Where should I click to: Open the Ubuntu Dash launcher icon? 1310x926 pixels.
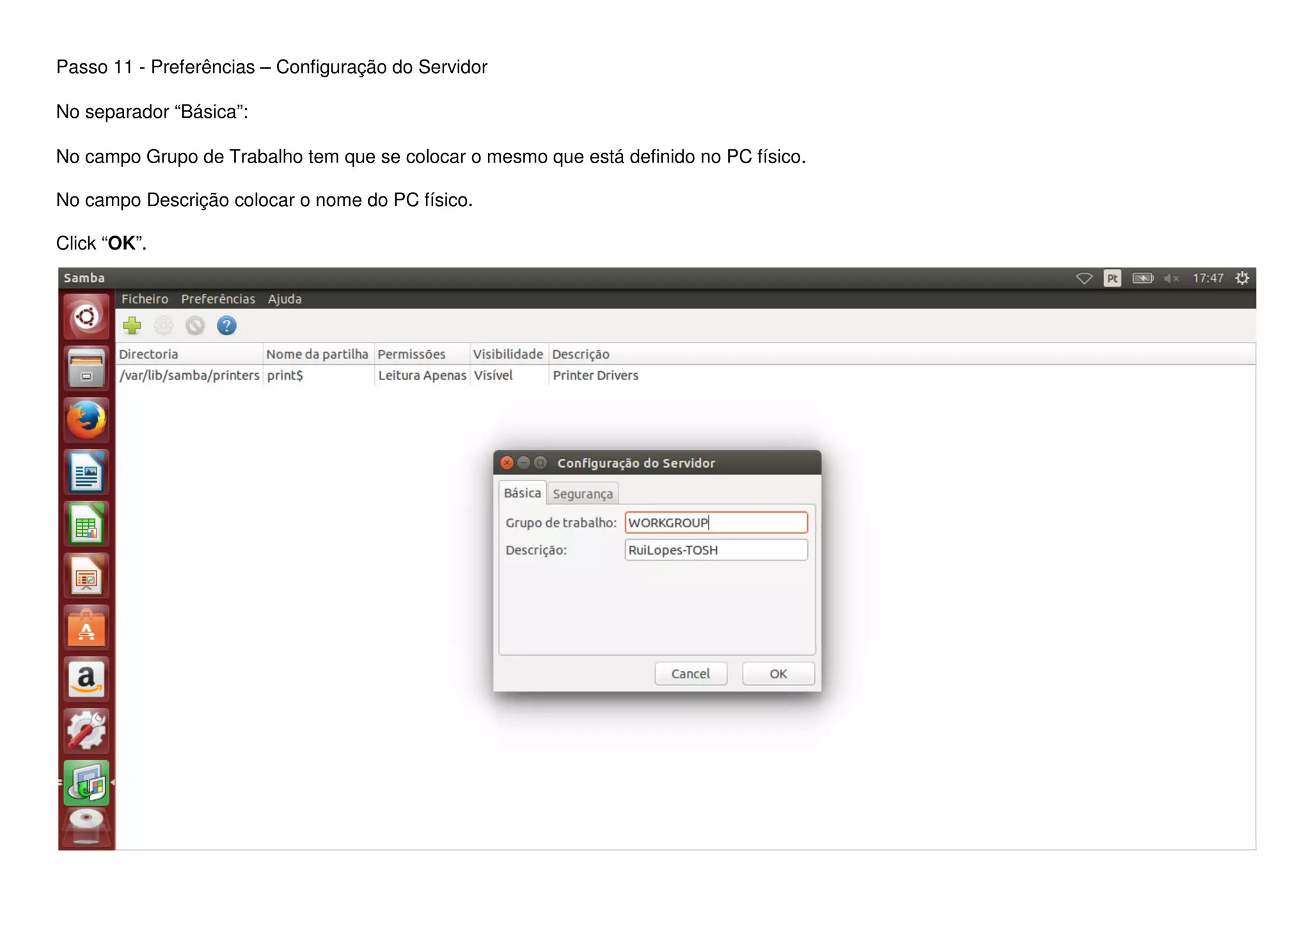86,317
